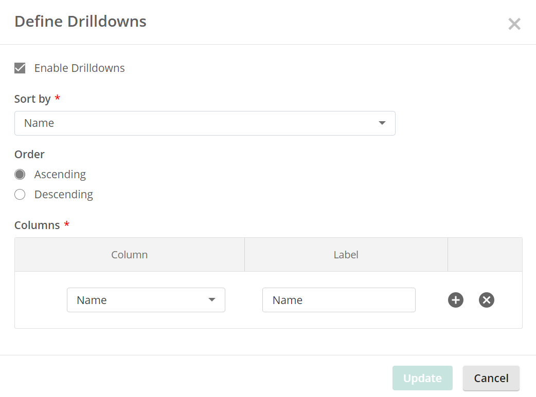Image resolution: width=536 pixels, height=397 pixels.
Task: Click the Column header in the table
Action: click(x=129, y=254)
